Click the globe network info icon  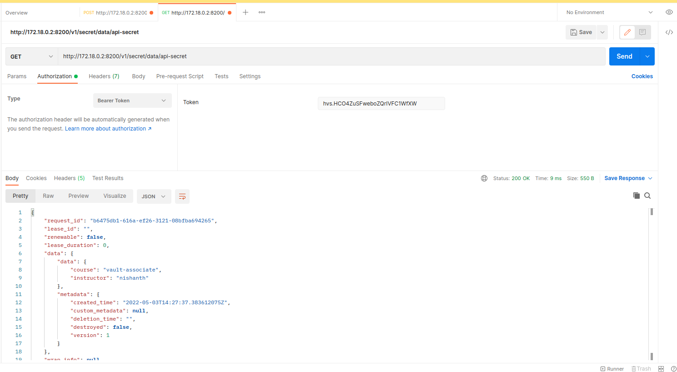pos(484,178)
